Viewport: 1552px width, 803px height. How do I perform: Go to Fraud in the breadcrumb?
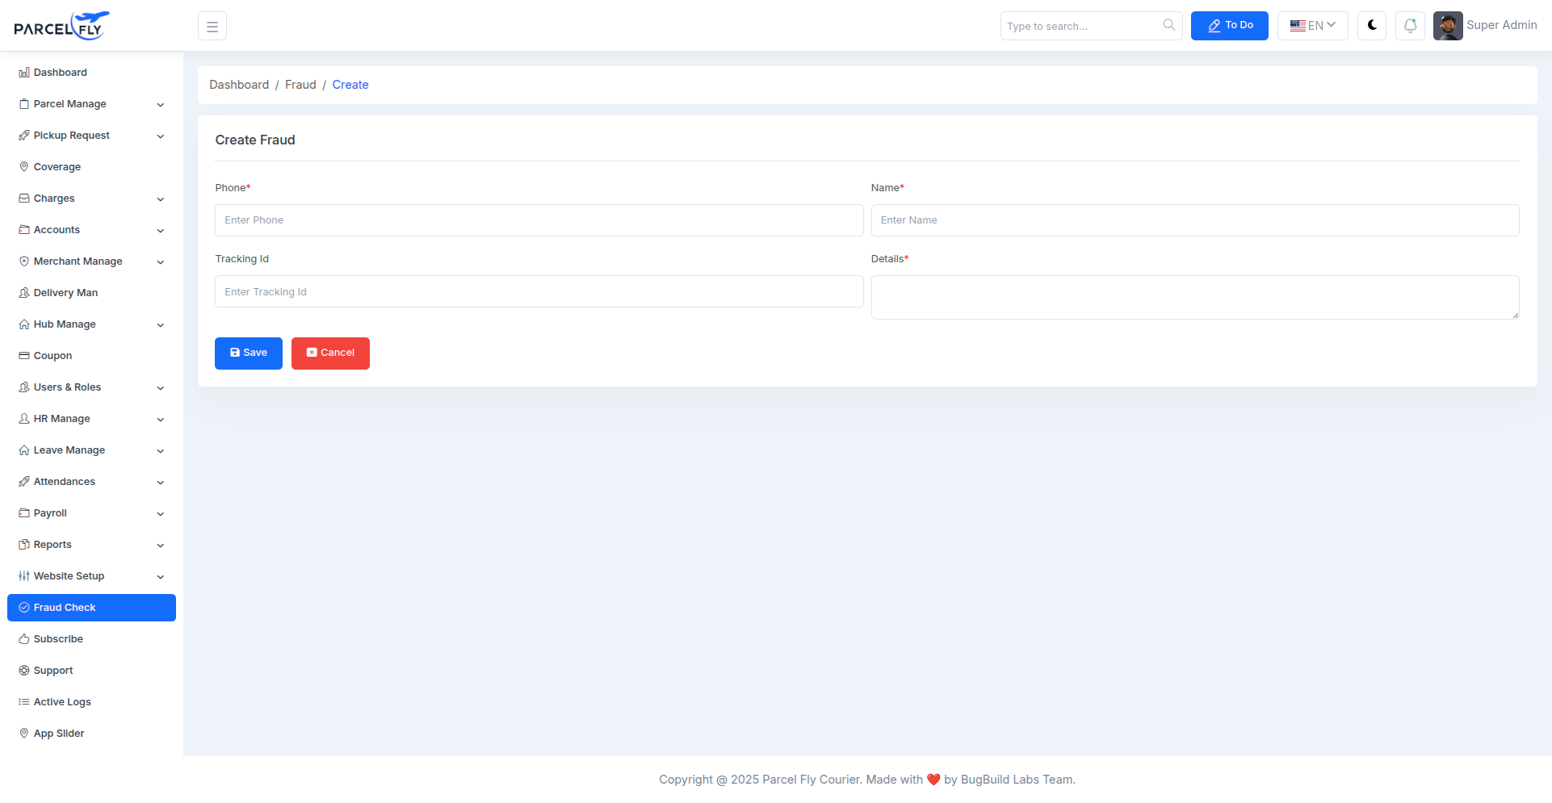tap(300, 85)
